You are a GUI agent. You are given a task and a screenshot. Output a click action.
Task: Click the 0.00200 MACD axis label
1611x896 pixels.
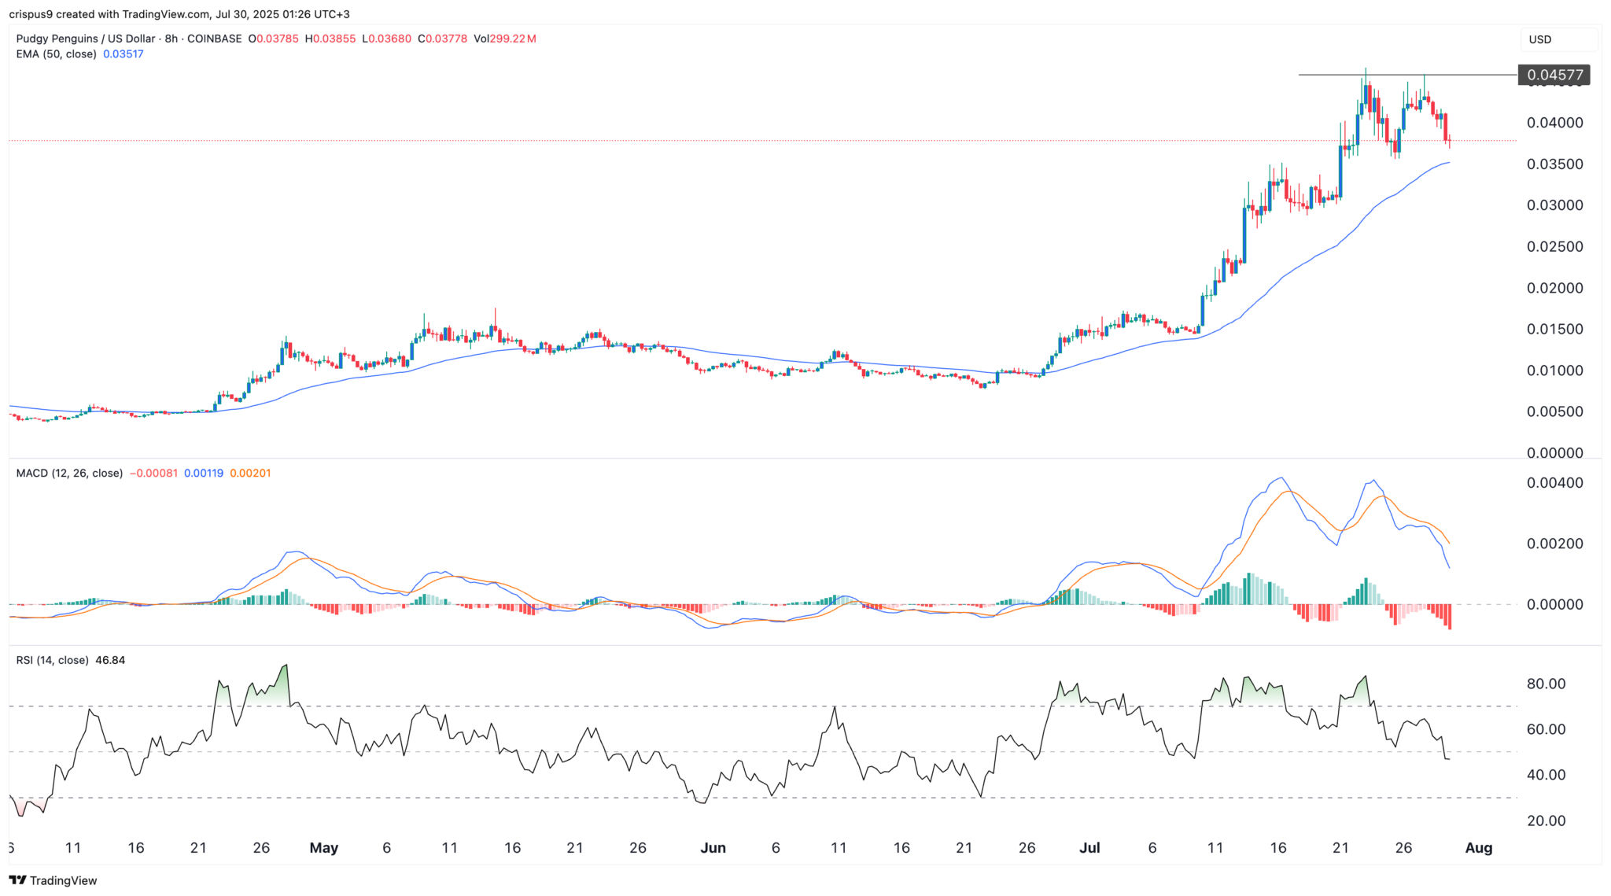click(x=1554, y=544)
